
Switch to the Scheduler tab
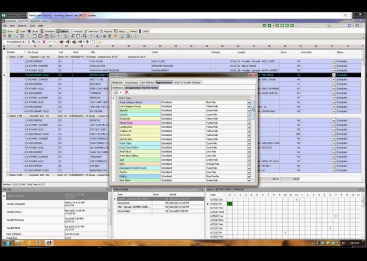47,31
